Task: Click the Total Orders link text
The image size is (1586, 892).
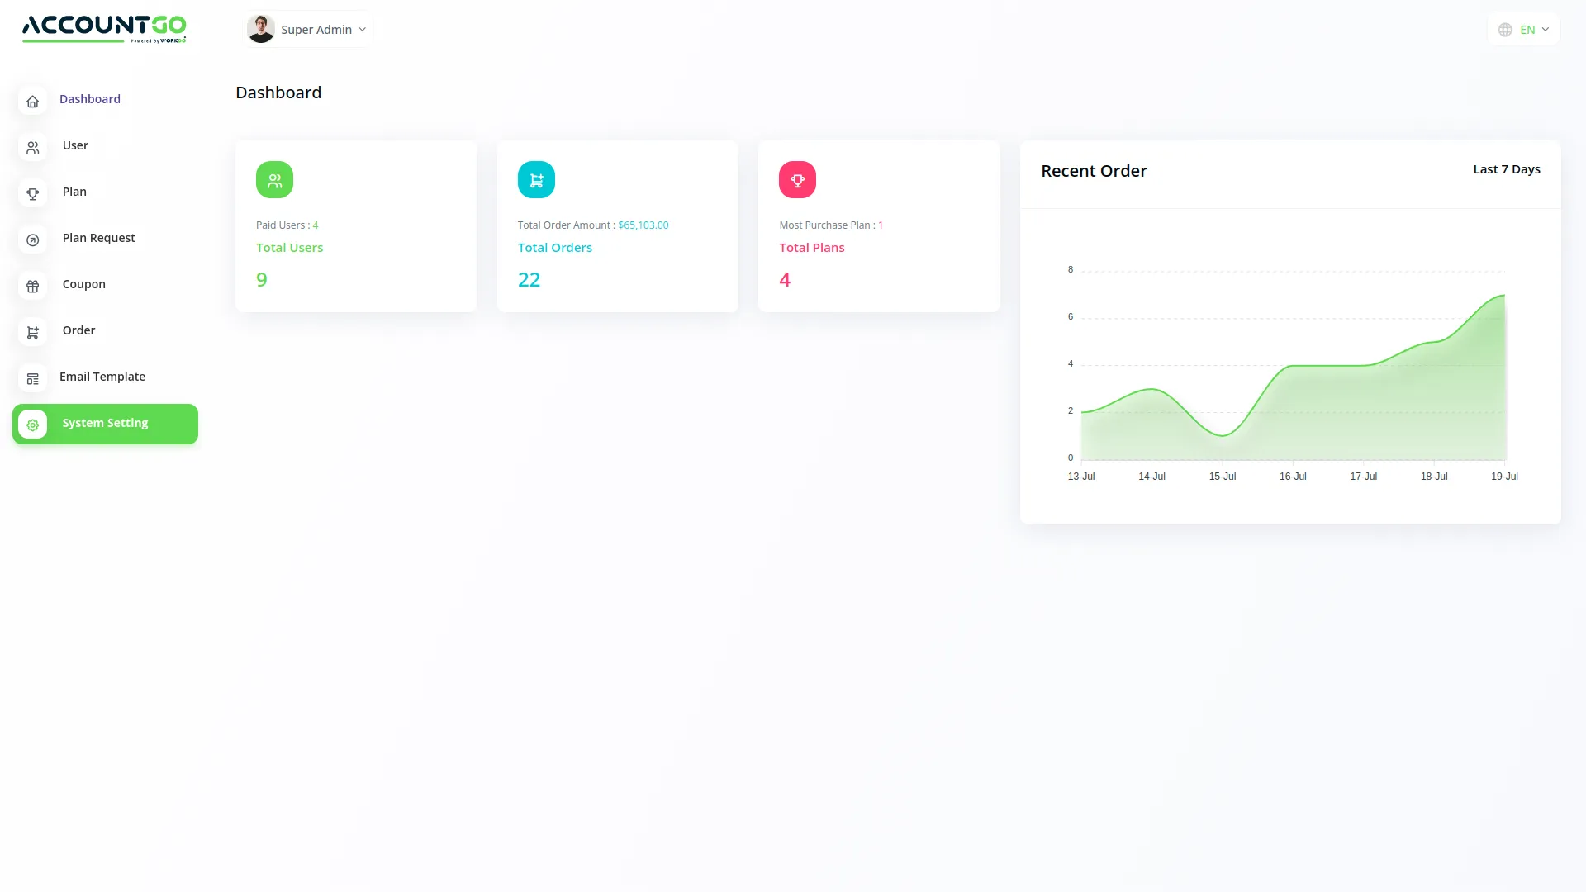Action: point(554,248)
